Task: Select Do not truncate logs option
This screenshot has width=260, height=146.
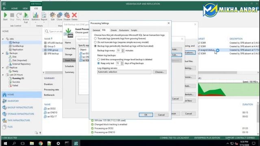Action: (x=95, y=42)
